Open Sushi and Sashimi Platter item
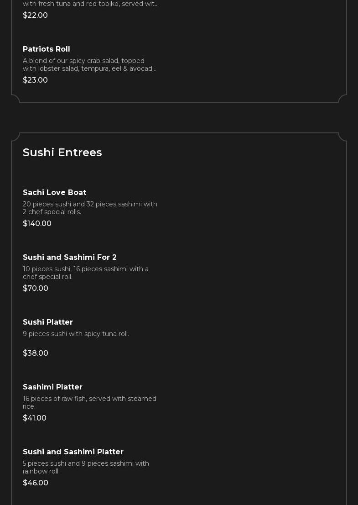 (x=73, y=451)
